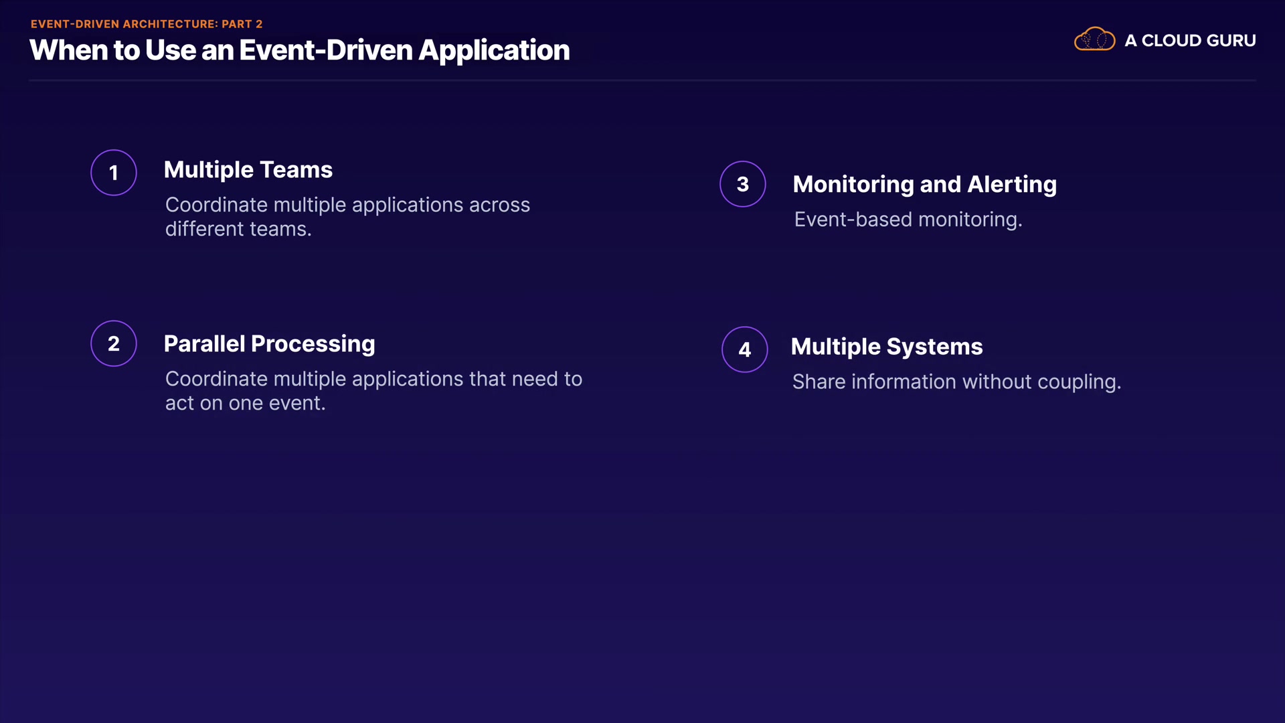Select the Parallel Processing heading
This screenshot has height=723, width=1285.
269,344
